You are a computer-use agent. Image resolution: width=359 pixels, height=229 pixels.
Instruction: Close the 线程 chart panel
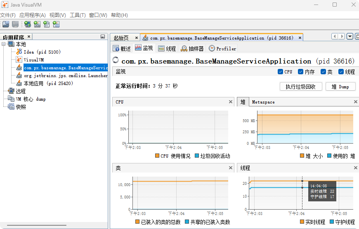click(x=356, y=168)
